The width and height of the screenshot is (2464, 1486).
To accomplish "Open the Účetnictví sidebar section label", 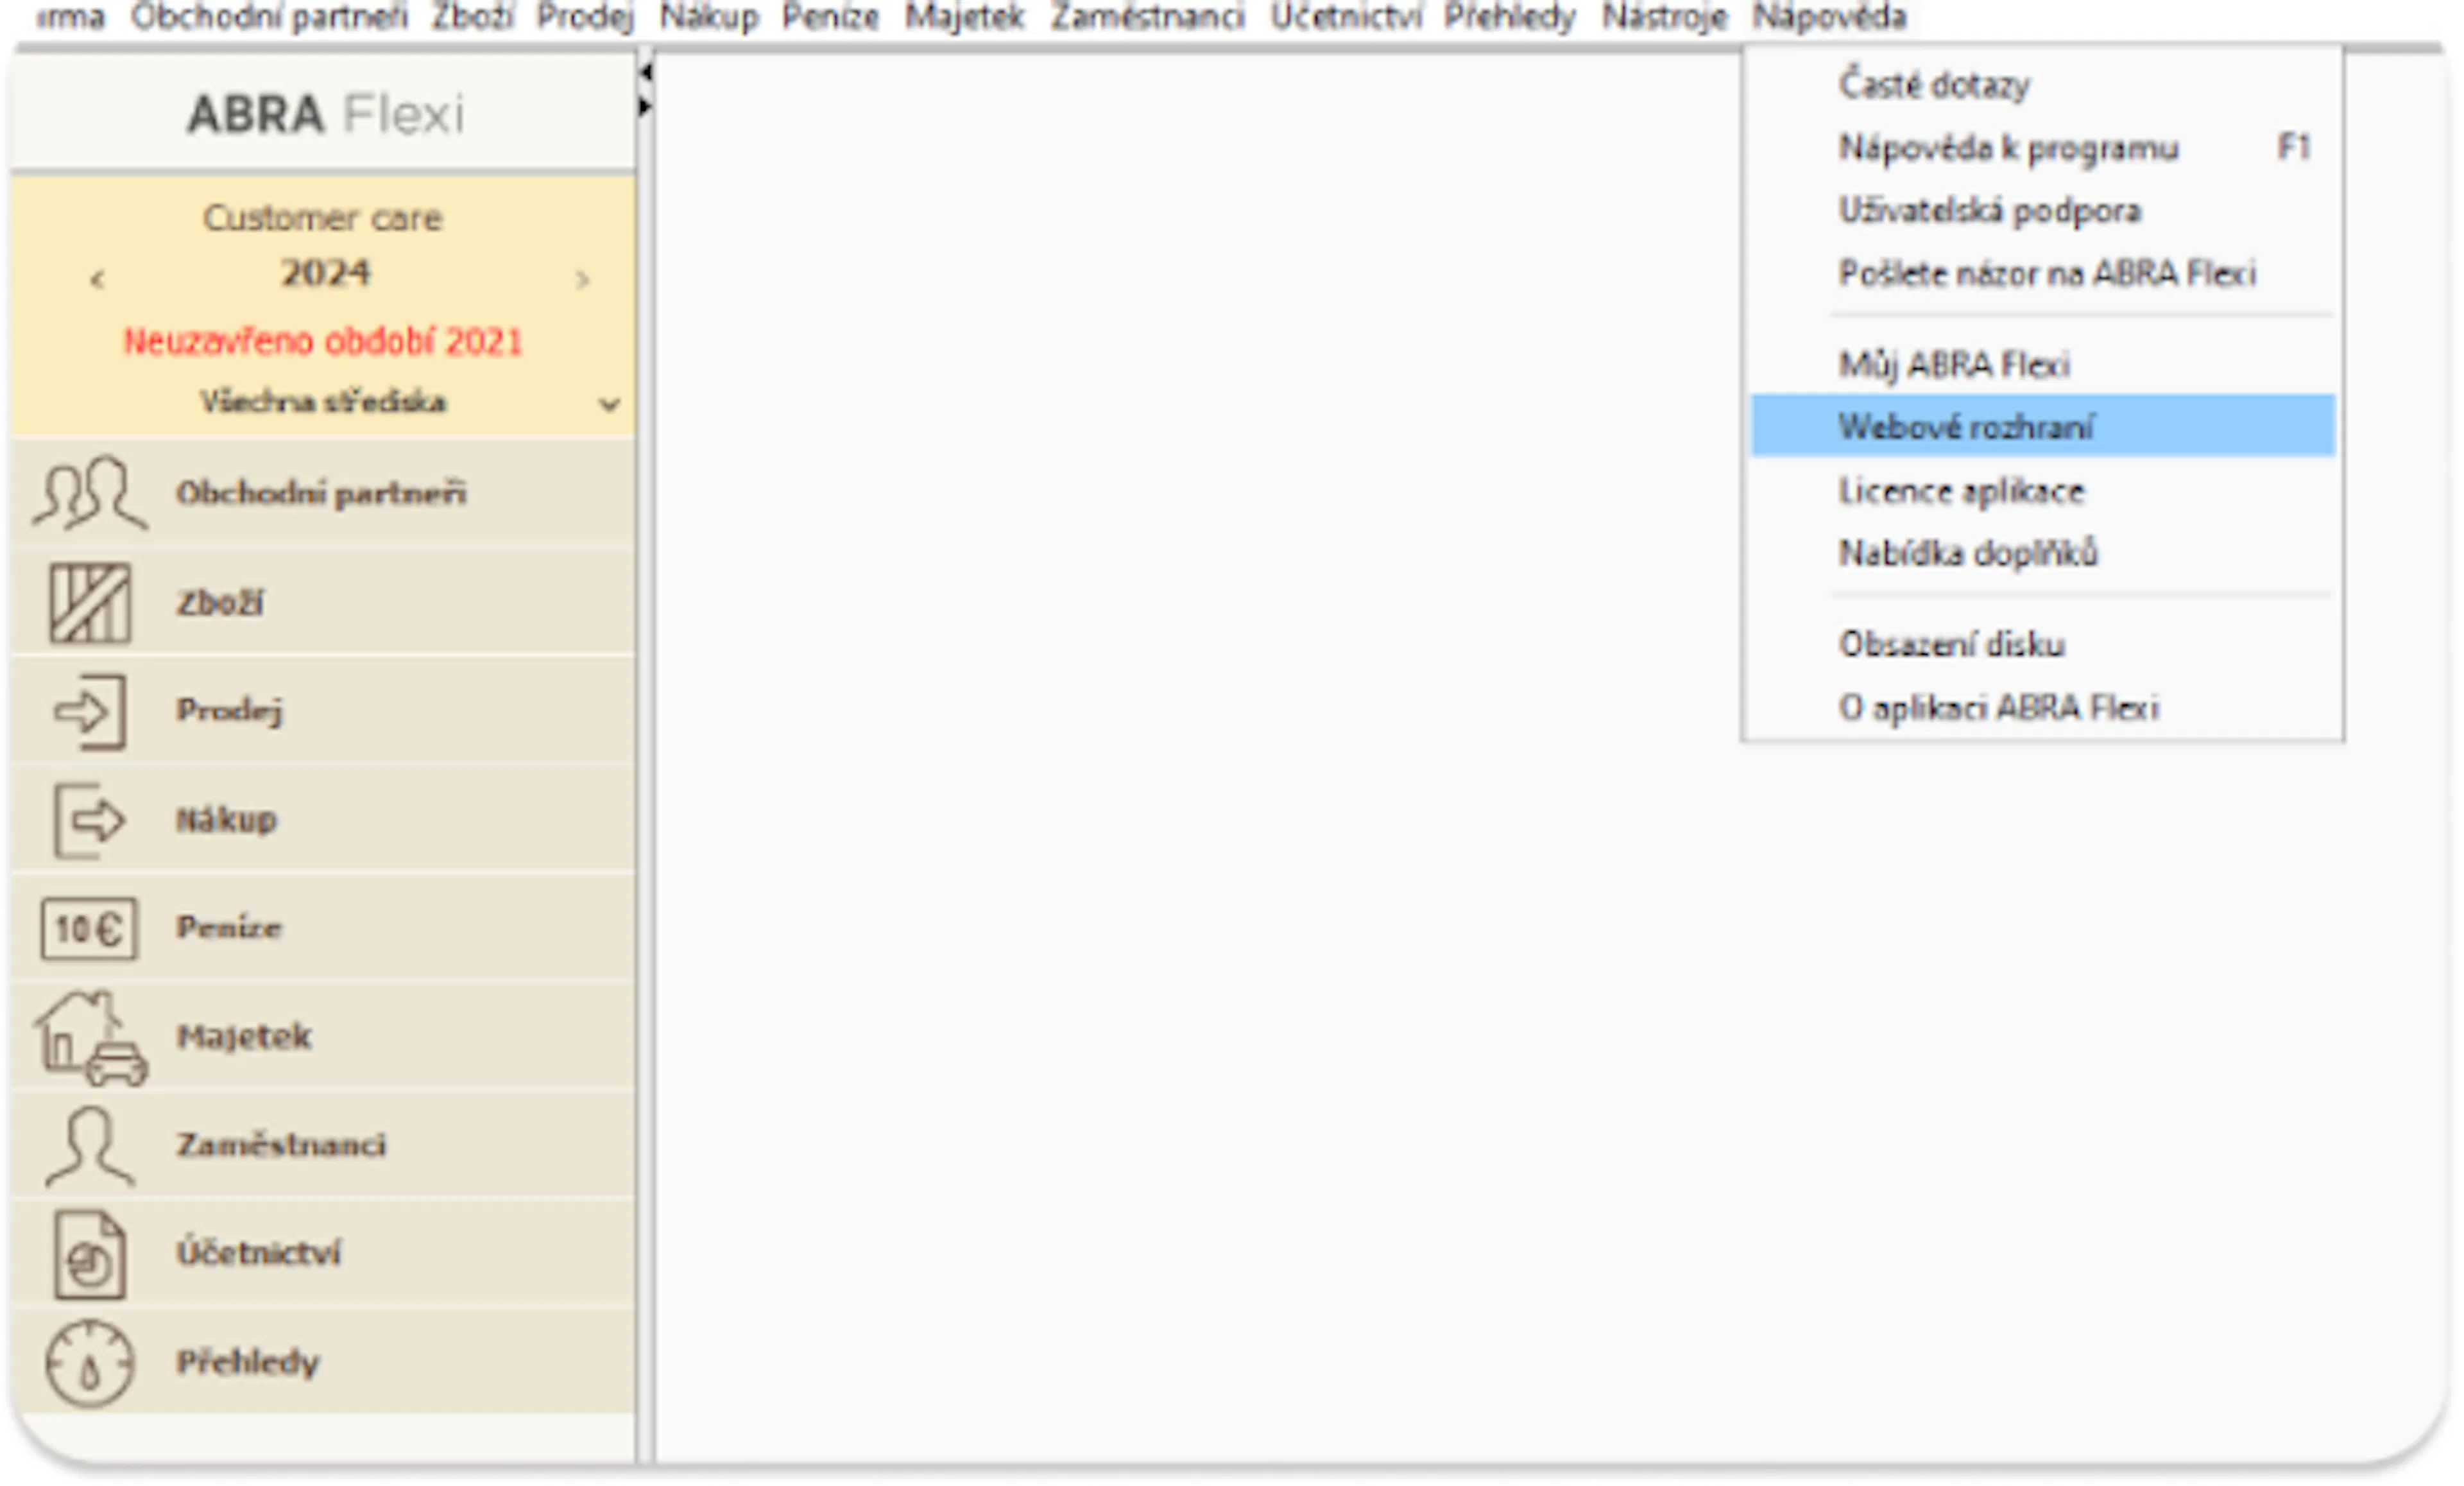I will 259,1253.
